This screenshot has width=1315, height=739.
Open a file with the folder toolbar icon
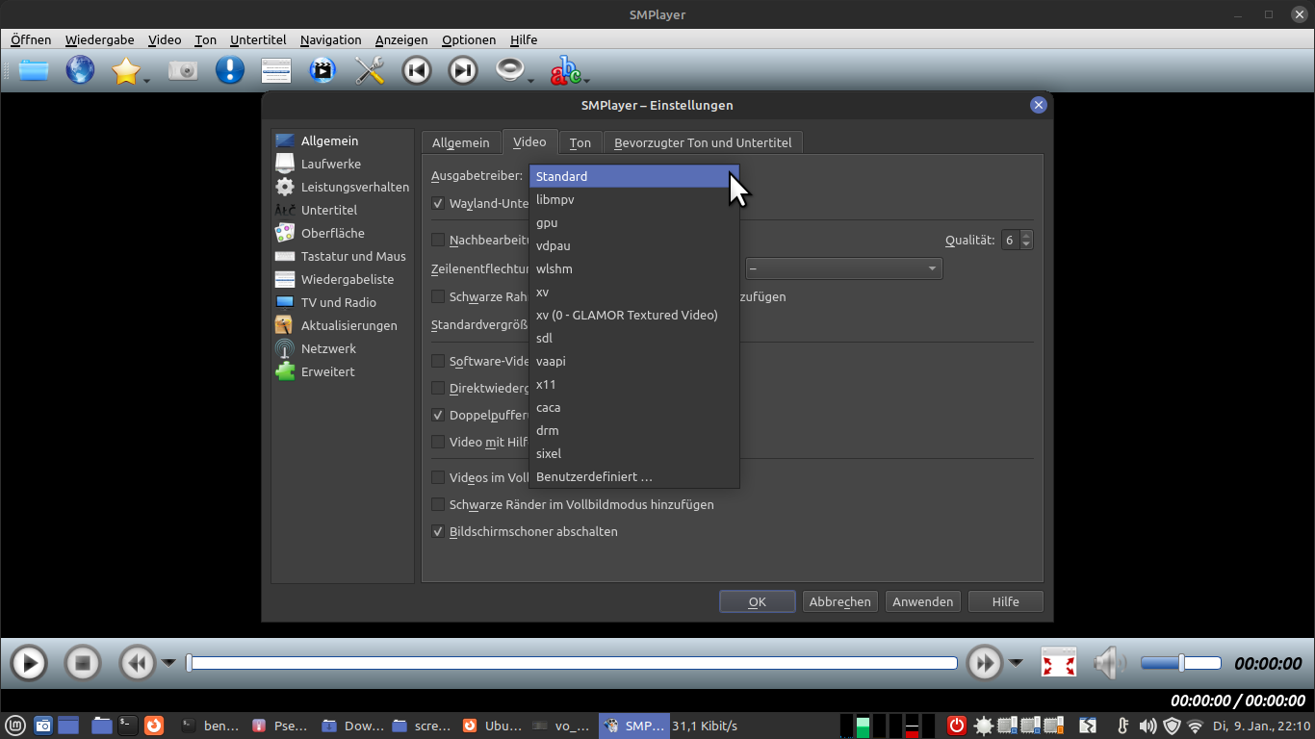[x=34, y=70]
